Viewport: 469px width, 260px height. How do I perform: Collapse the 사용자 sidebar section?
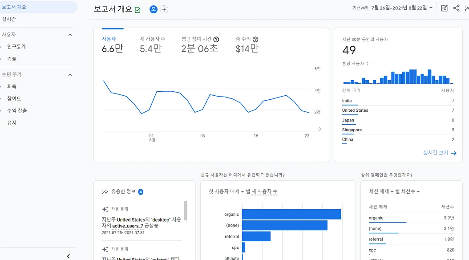point(70,35)
